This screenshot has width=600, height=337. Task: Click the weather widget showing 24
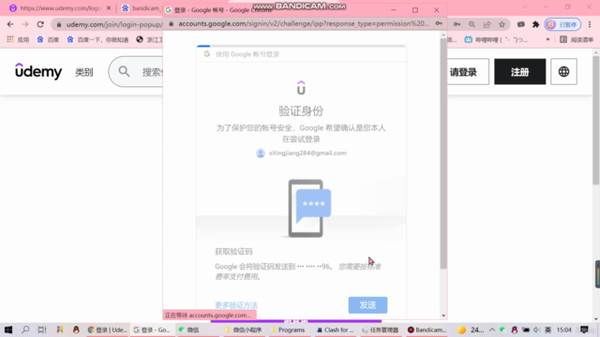click(x=471, y=330)
